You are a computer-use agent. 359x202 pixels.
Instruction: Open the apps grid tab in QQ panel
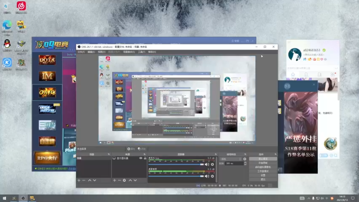[333, 75]
